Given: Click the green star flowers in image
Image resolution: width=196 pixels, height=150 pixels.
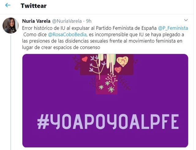Looking at the screenshot, I should [x=107, y=87].
